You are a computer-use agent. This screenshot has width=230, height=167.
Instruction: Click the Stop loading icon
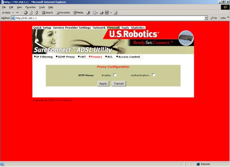point(26,13)
